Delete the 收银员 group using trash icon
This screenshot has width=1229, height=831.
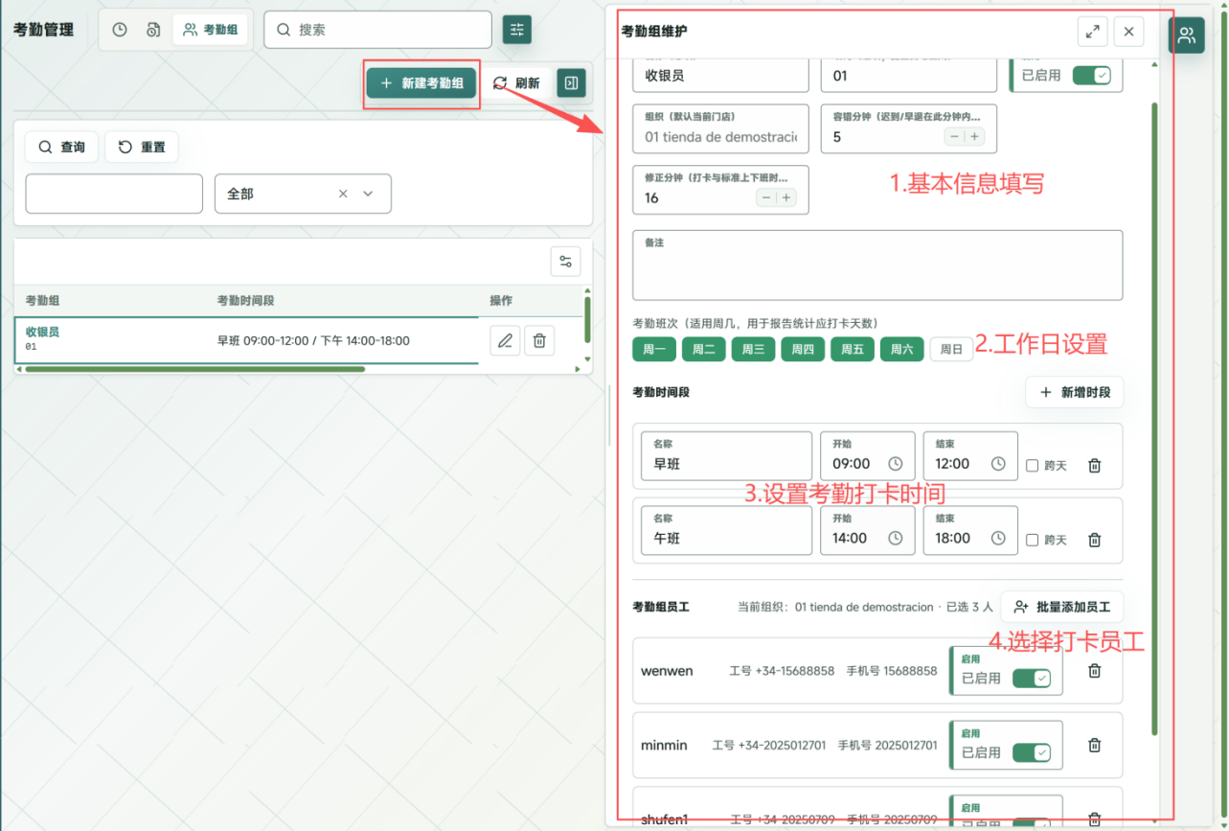539,340
